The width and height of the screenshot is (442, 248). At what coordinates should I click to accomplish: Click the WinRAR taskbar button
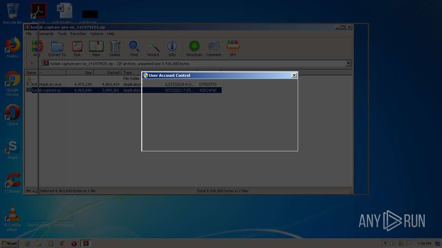(x=86, y=244)
